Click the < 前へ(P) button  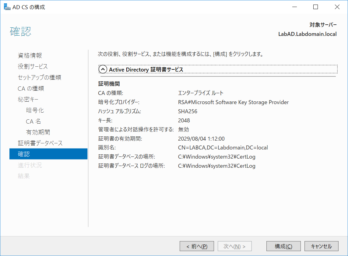pyautogui.click(x=197, y=246)
